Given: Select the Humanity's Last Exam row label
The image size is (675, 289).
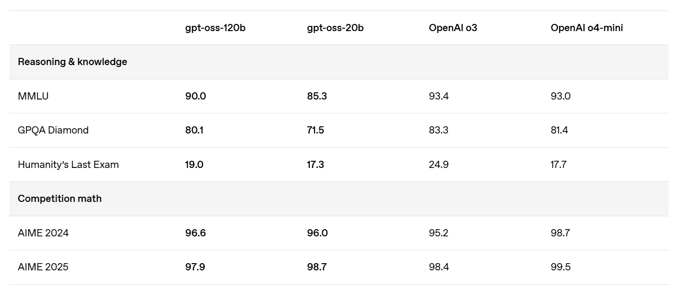Looking at the screenshot, I should click(68, 165).
